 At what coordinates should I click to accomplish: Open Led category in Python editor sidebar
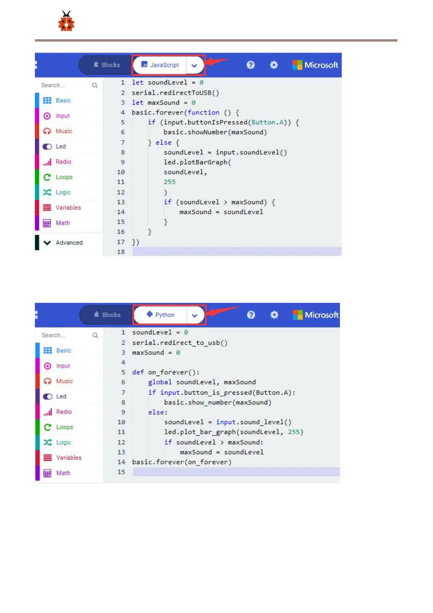coord(69,396)
